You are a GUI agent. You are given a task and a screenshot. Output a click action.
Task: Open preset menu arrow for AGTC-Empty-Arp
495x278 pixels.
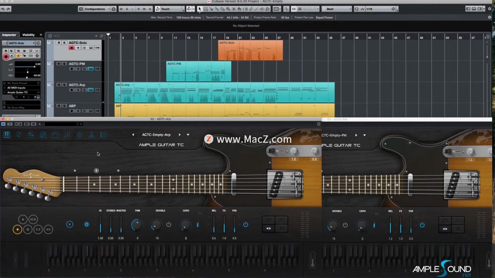(x=188, y=135)
